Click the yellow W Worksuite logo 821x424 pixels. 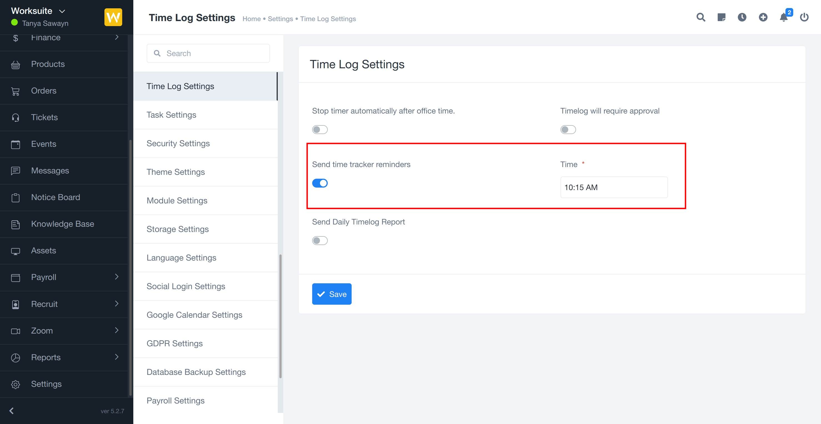point(113,17)
